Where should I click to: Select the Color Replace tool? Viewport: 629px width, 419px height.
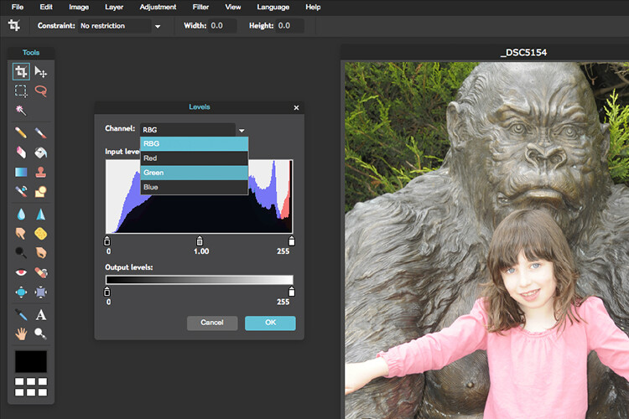click(x=21, y=192)
